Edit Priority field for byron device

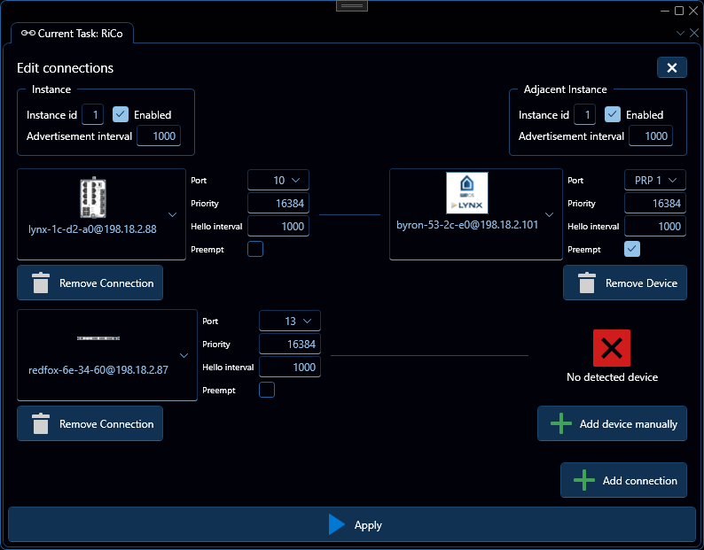[655, 203]
